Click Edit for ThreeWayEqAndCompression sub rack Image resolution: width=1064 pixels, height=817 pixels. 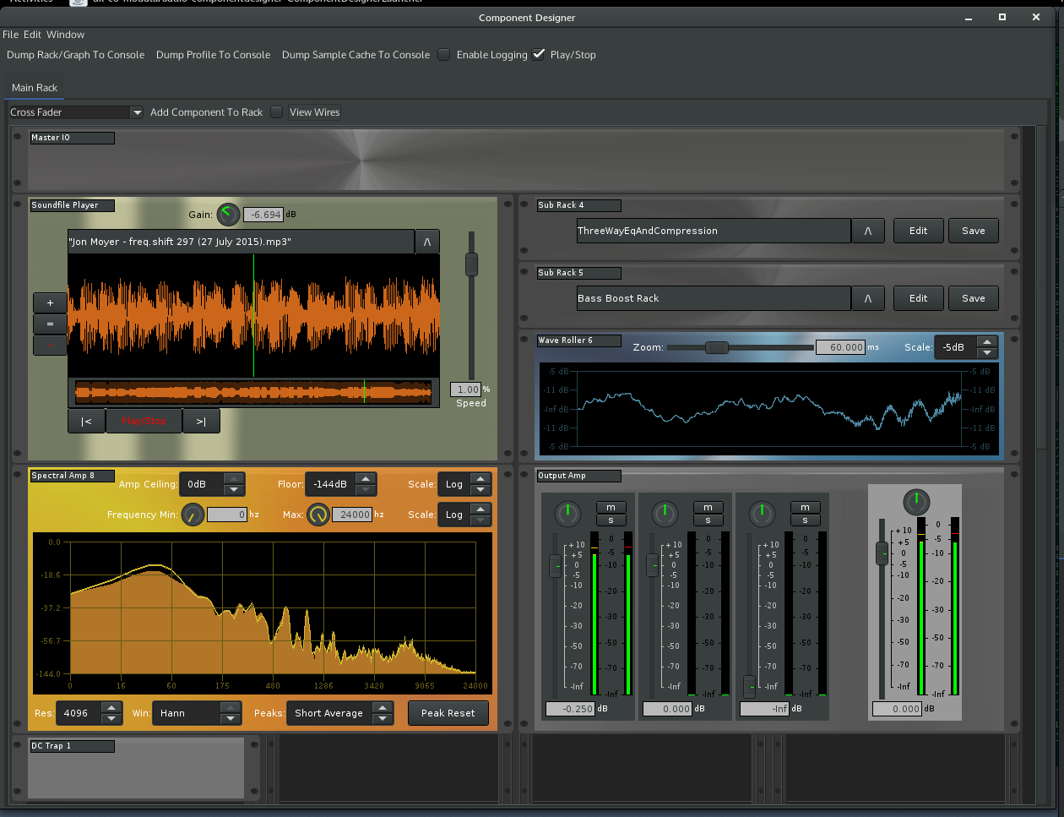[x=919, y=231]
